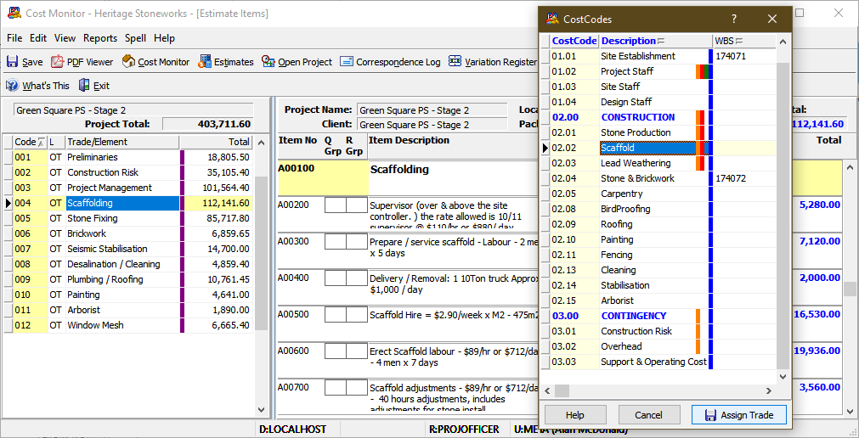The height and width of the screenshot is (438, 859).
Task: Select the Construction Risk trade row
Action: [x=128, y=172]
